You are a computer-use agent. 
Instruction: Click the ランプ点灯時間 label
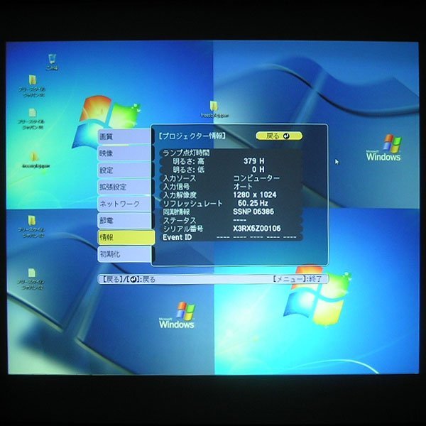pos(186,153)
